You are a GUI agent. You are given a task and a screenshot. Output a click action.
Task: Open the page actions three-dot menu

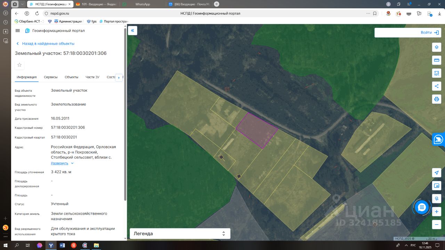[x=368, y=14]
